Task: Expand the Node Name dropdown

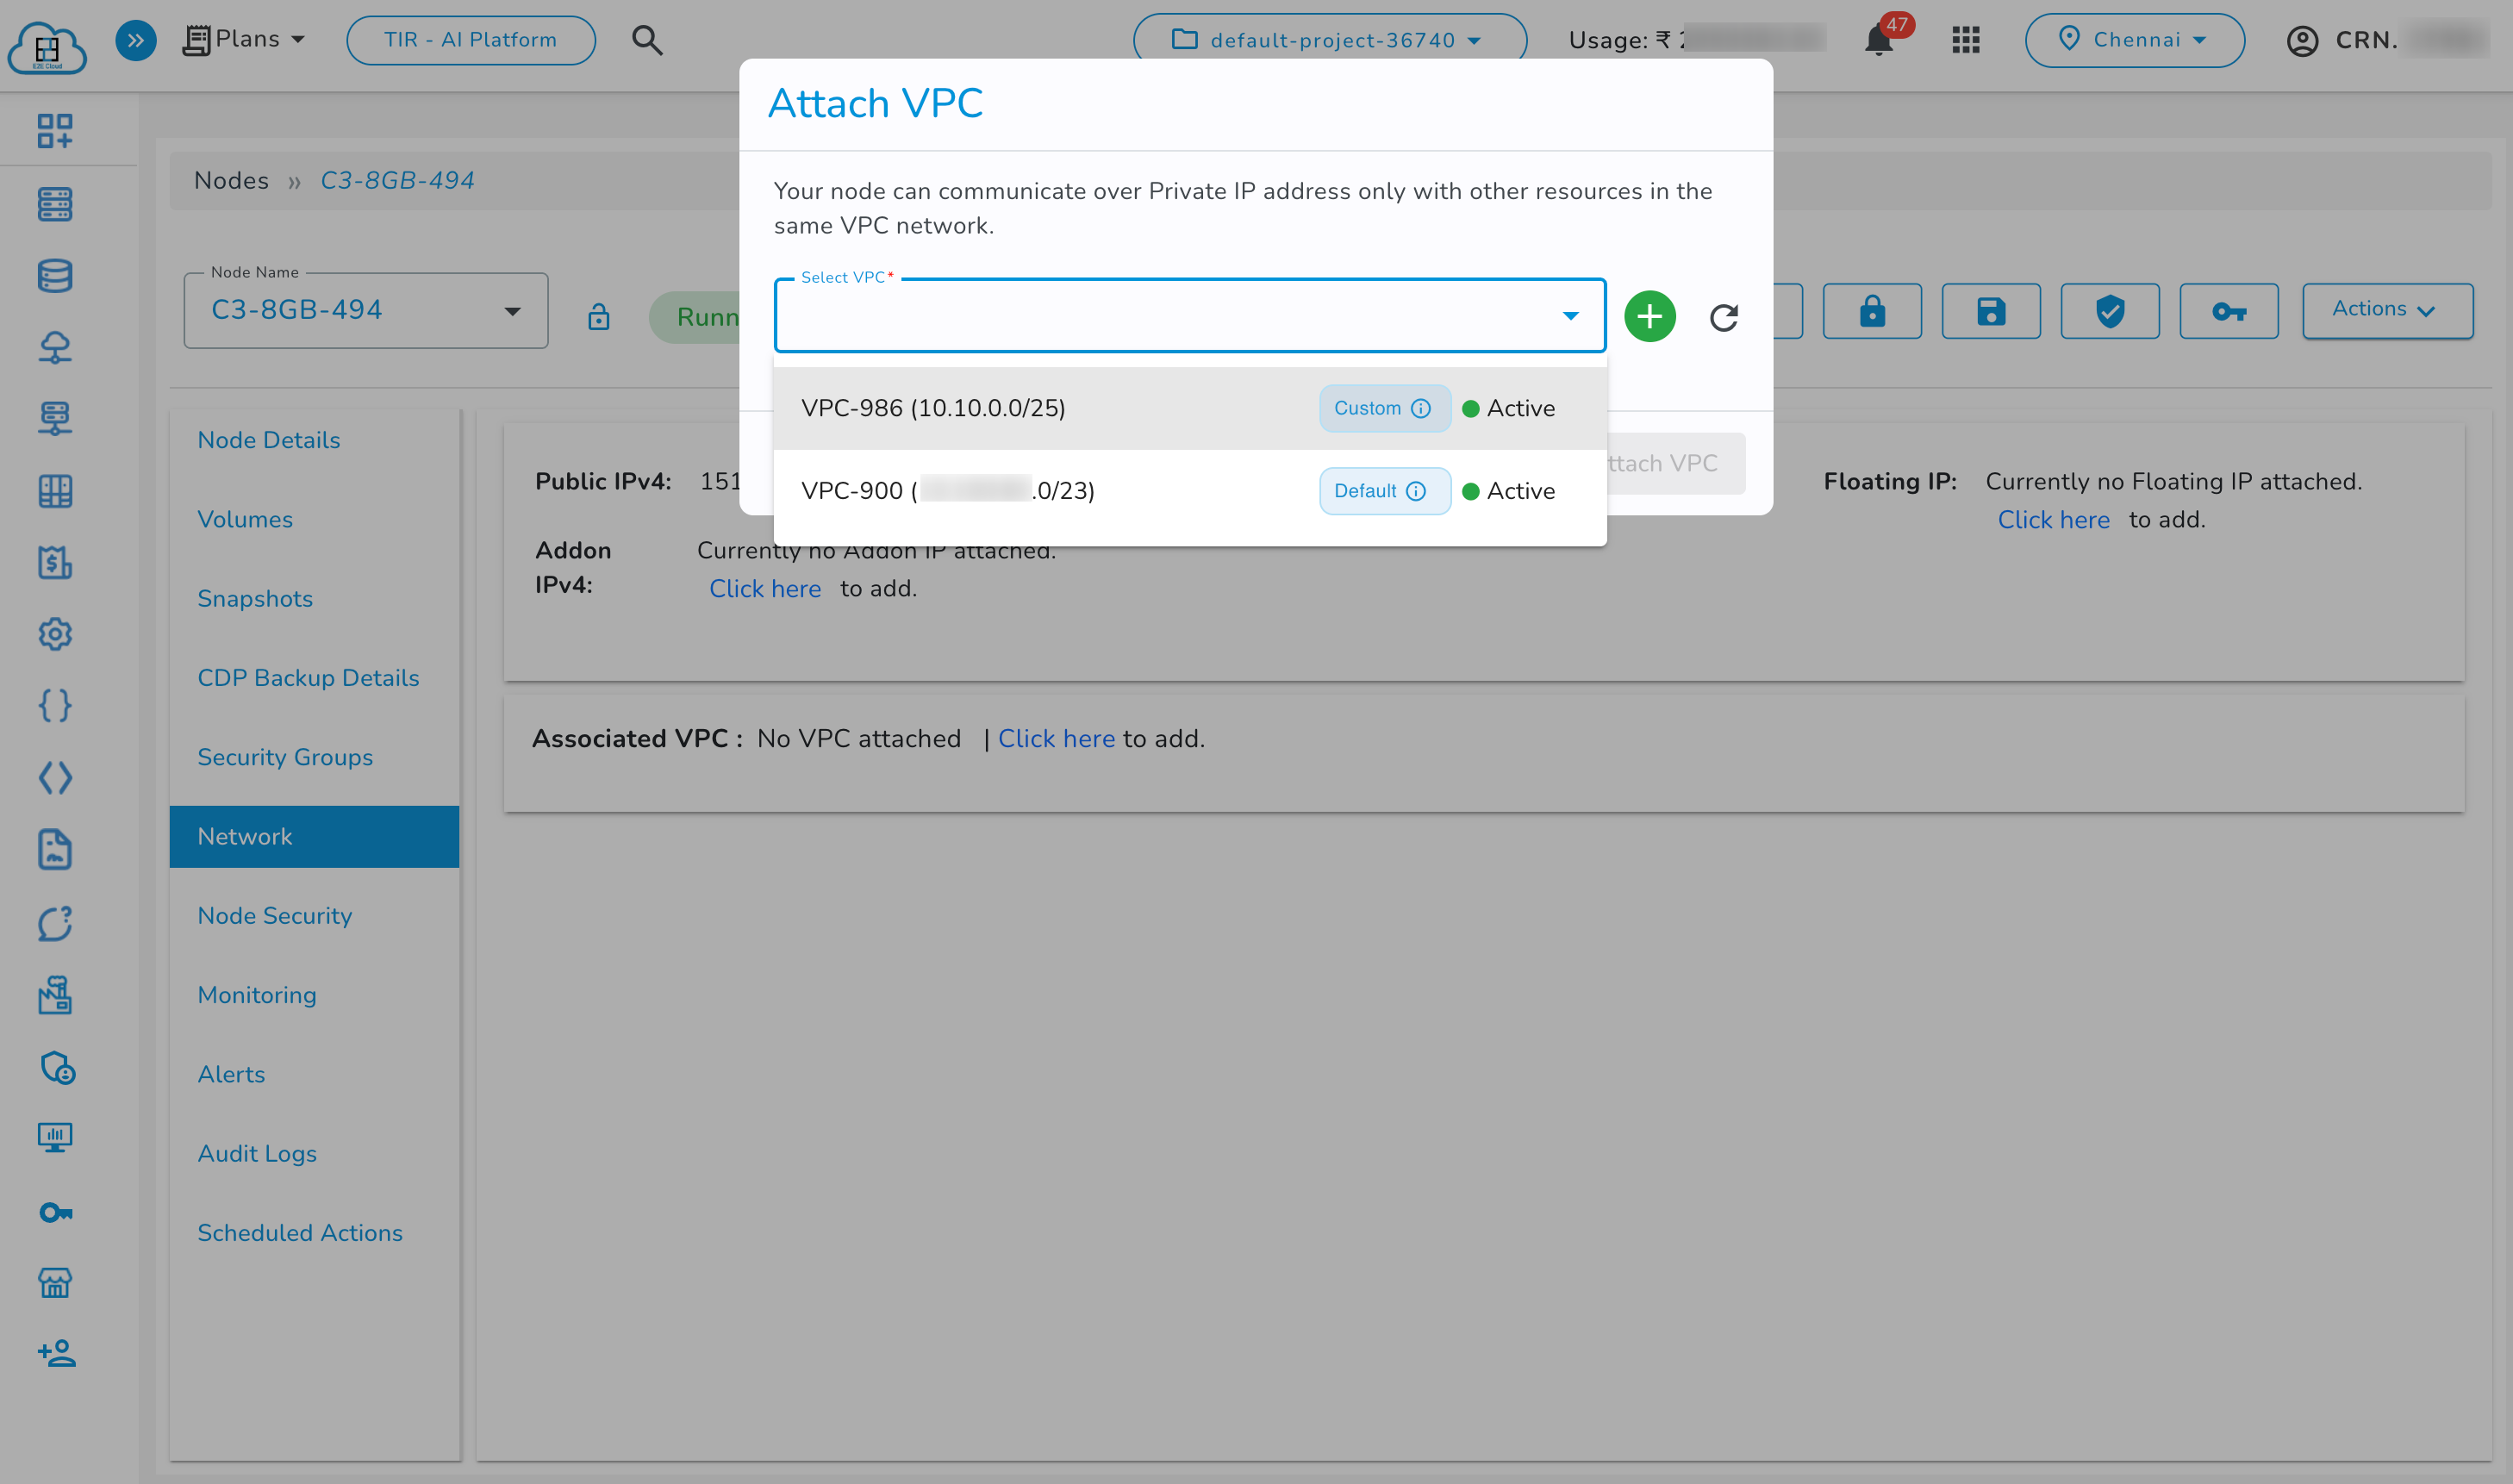Action: [x=512, y=311]
